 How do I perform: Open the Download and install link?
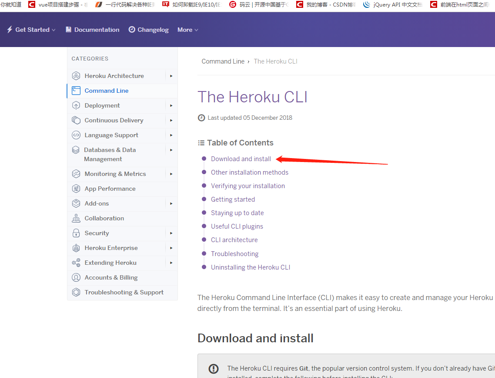(241, 159)
